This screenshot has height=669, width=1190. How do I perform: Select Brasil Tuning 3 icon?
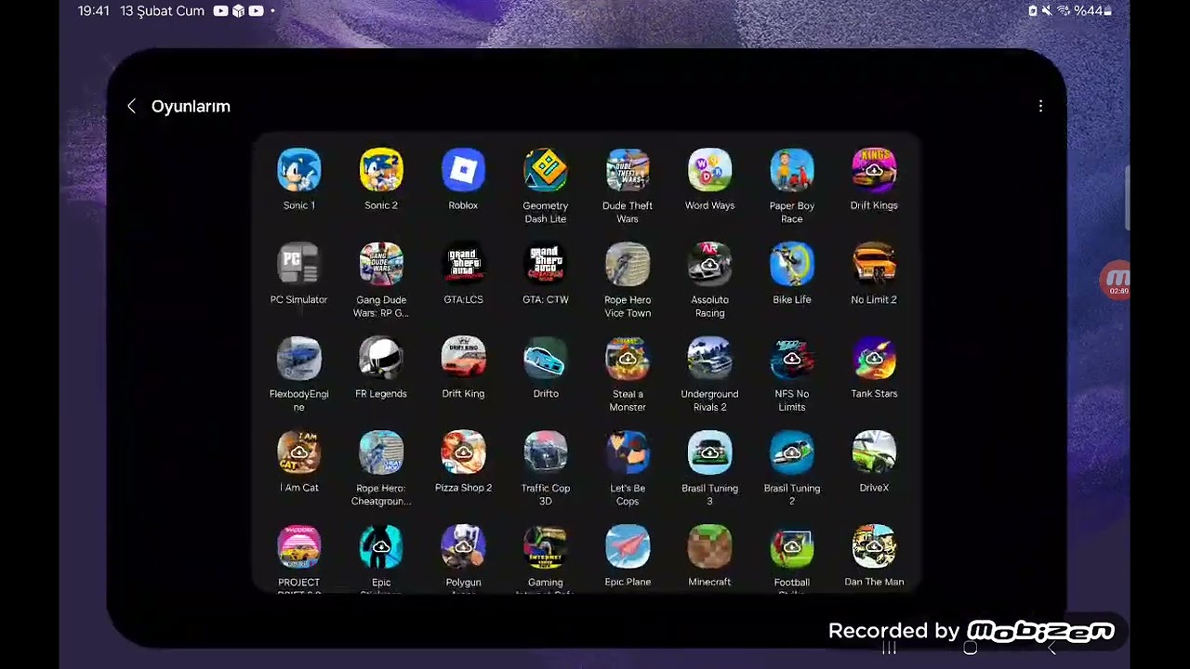[709, 453]
